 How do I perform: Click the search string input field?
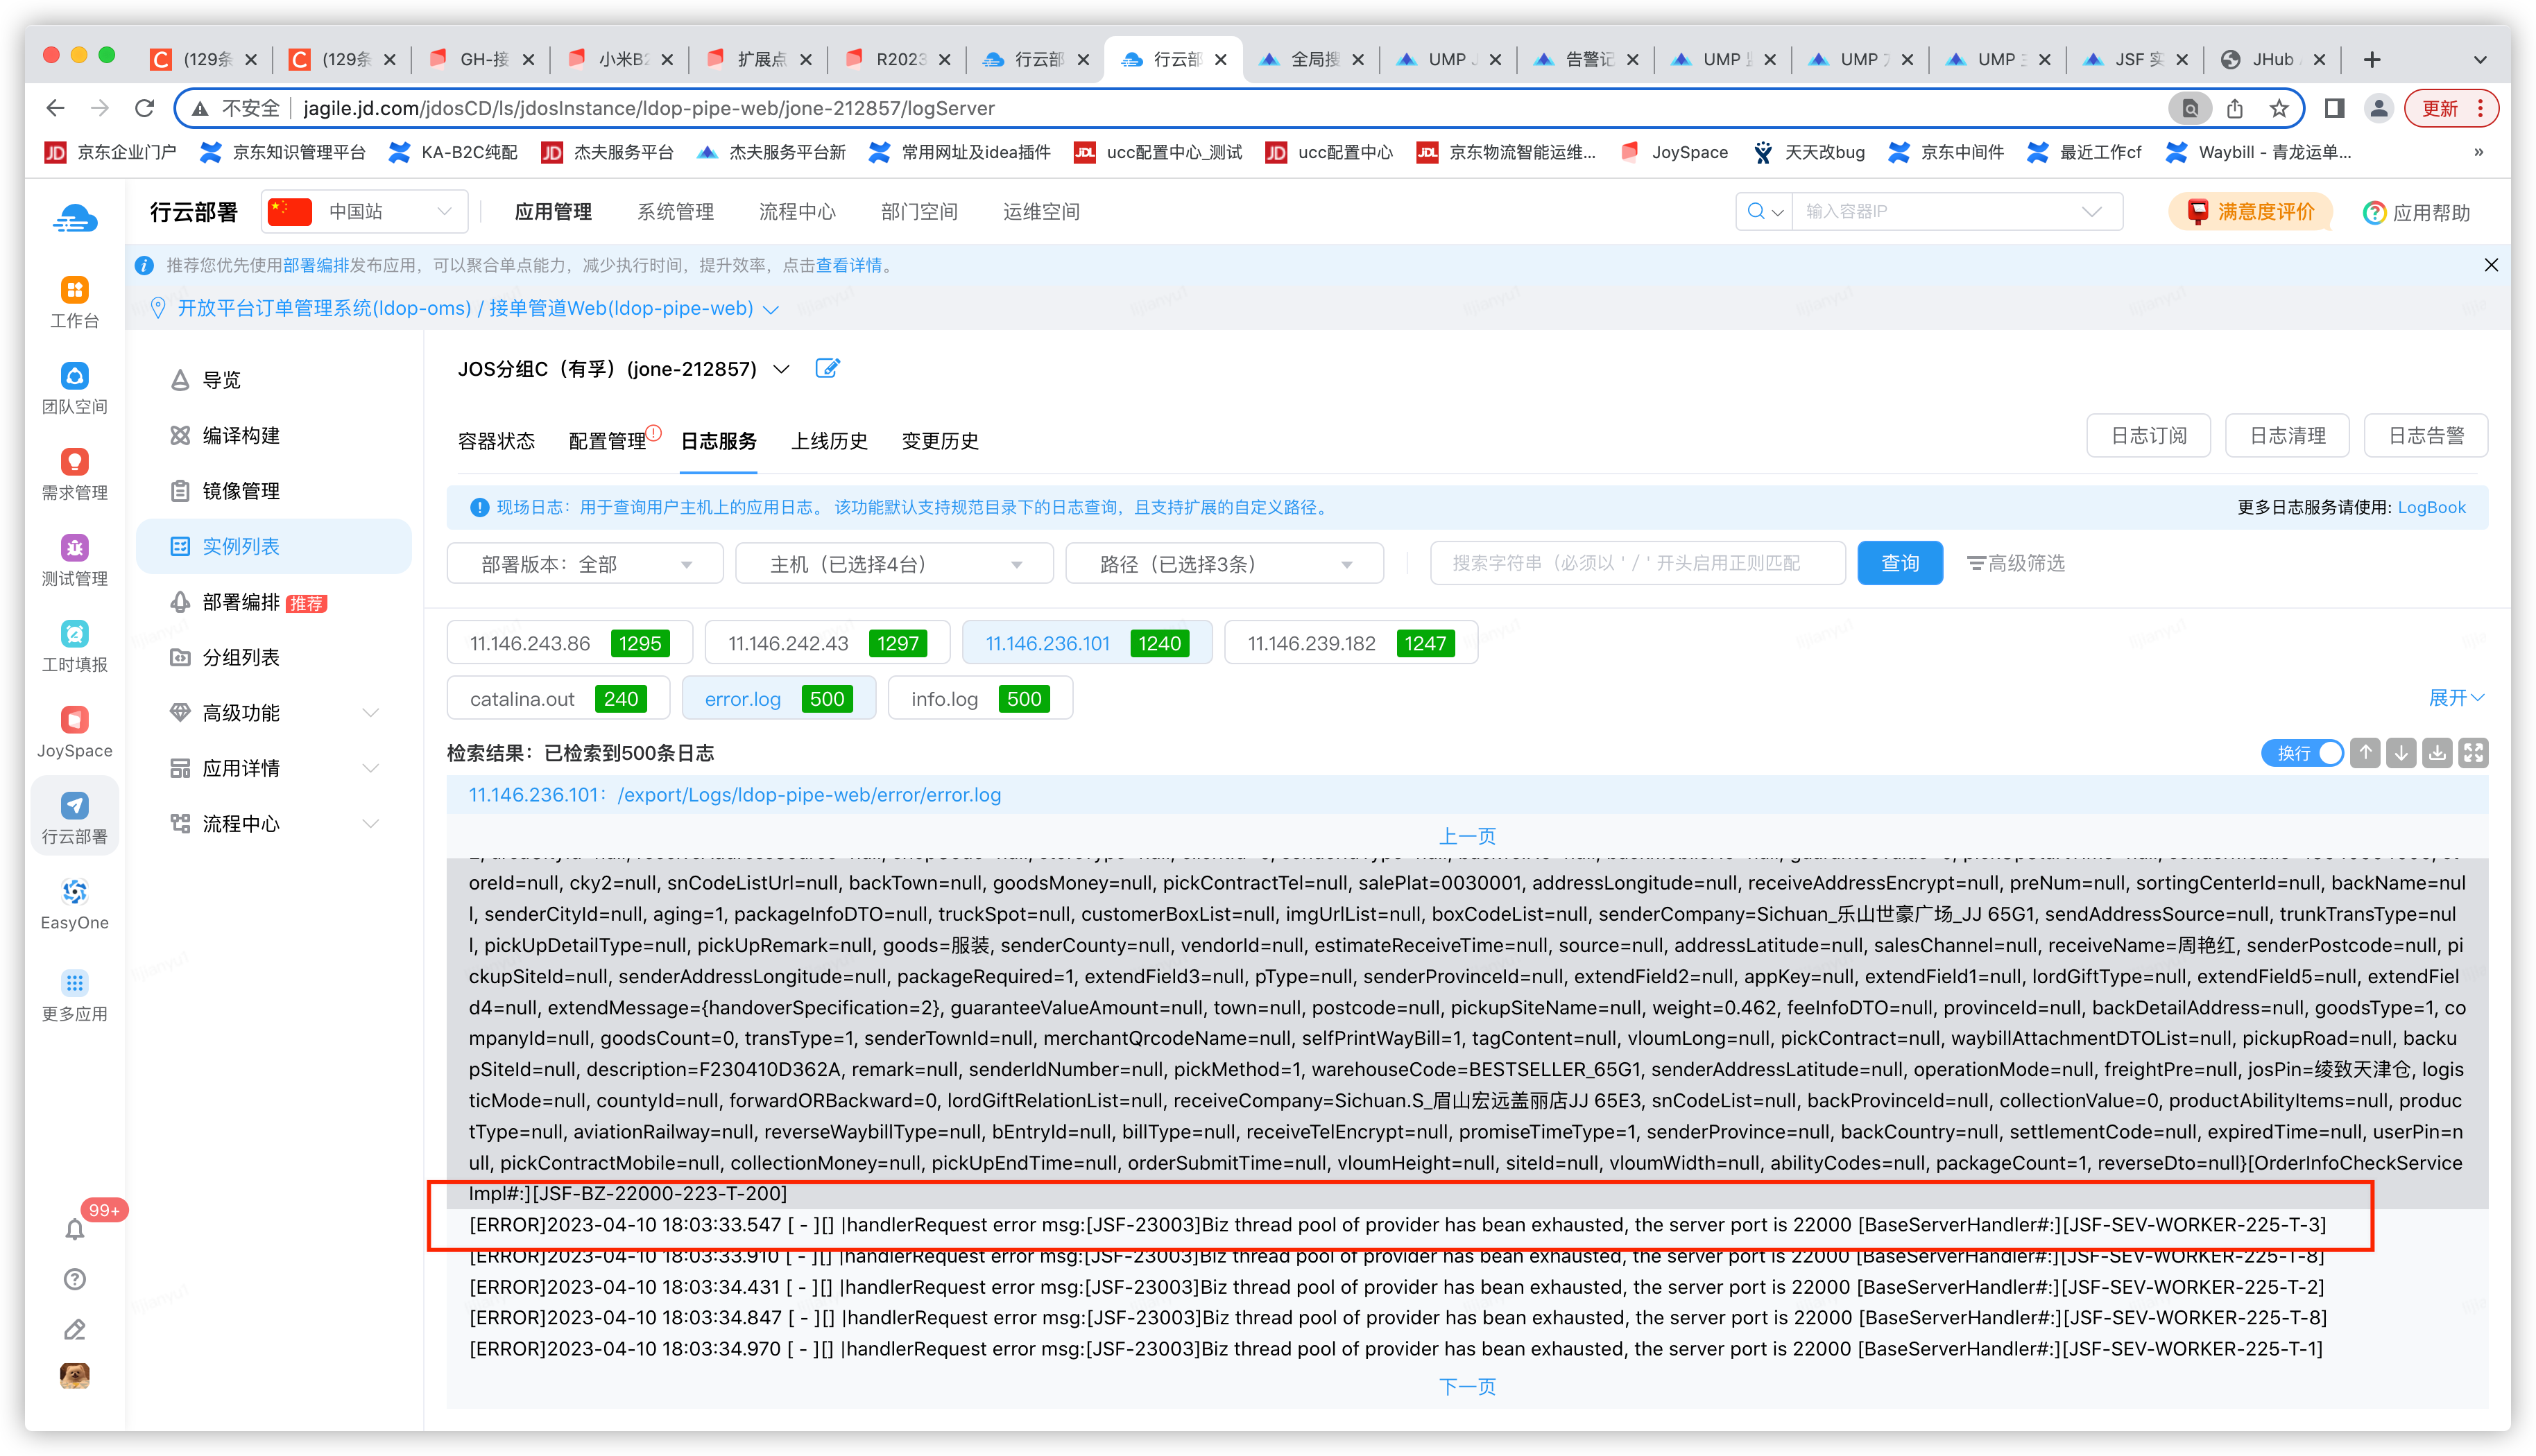[x=1636, y=563]
